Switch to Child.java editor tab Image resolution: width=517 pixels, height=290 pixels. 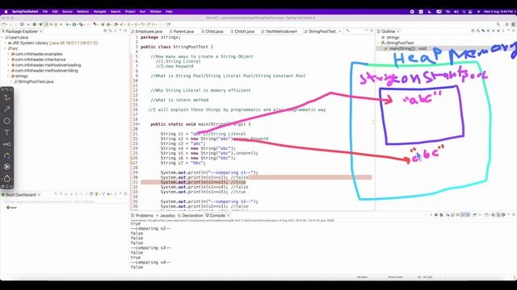(212, 31)
